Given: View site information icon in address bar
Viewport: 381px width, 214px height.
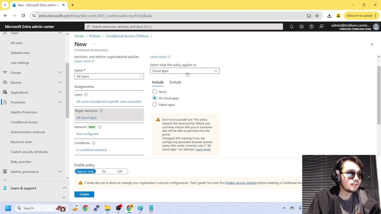Looking at the screenshot, I should [x=34, y=16].
